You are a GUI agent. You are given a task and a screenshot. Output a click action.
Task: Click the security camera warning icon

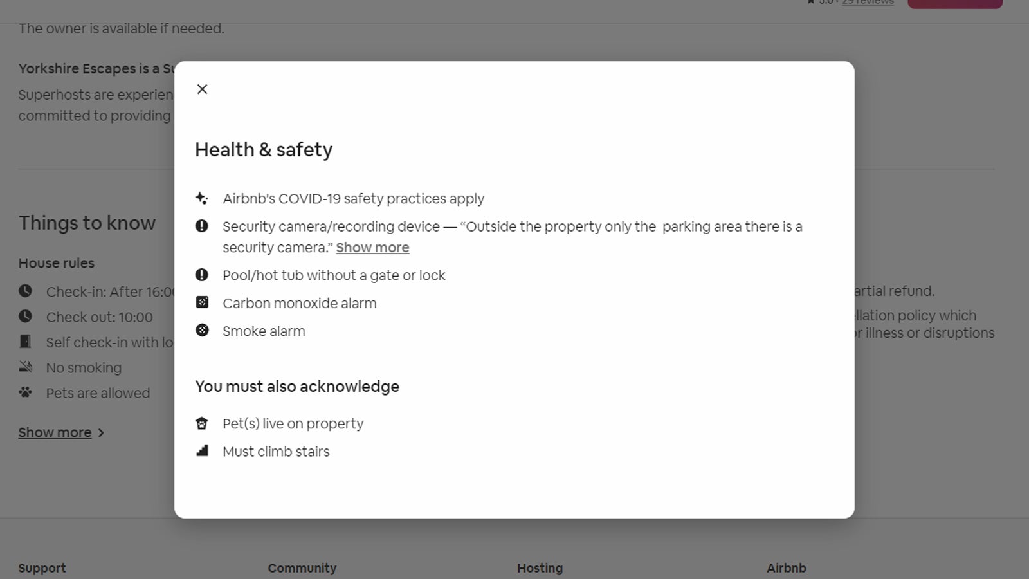click(x=202, y=226)
